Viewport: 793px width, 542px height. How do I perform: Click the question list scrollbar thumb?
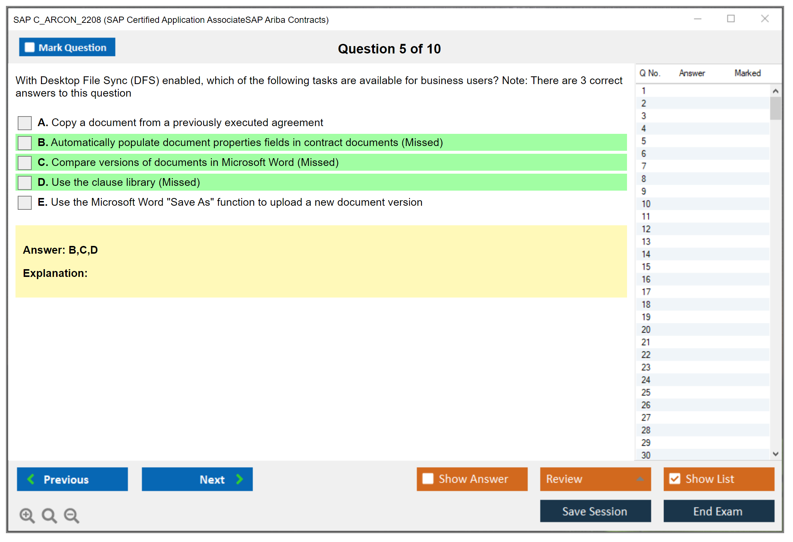[x=775, y=108]
